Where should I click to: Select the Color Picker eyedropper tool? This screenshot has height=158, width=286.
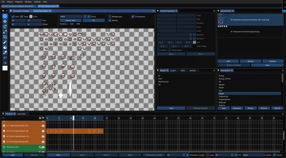point(5,53)
